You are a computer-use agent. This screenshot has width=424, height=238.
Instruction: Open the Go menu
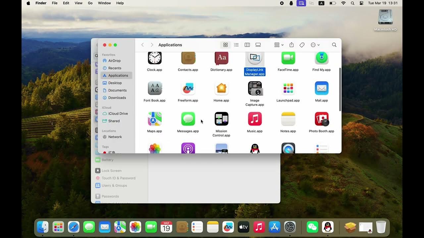[x=90, y=3]
